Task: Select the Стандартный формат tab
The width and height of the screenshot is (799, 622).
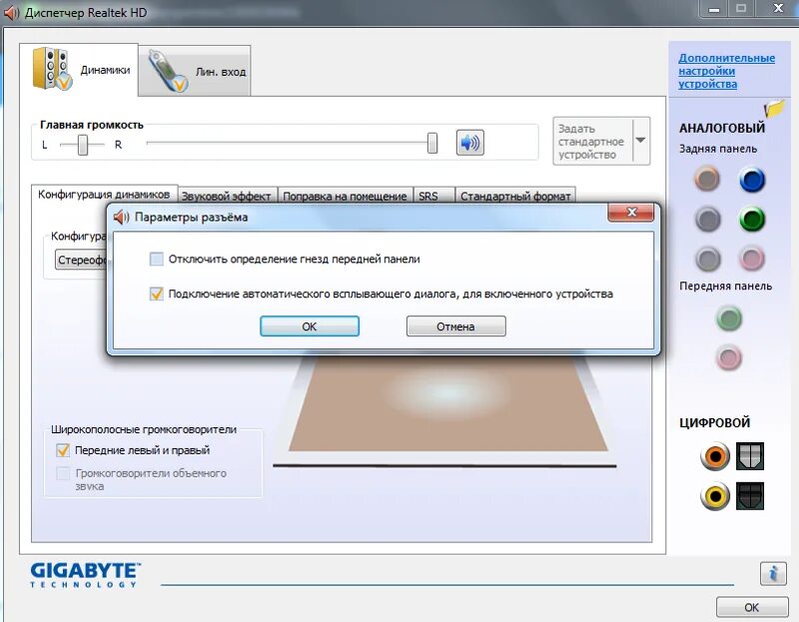Action: (515, 196)
